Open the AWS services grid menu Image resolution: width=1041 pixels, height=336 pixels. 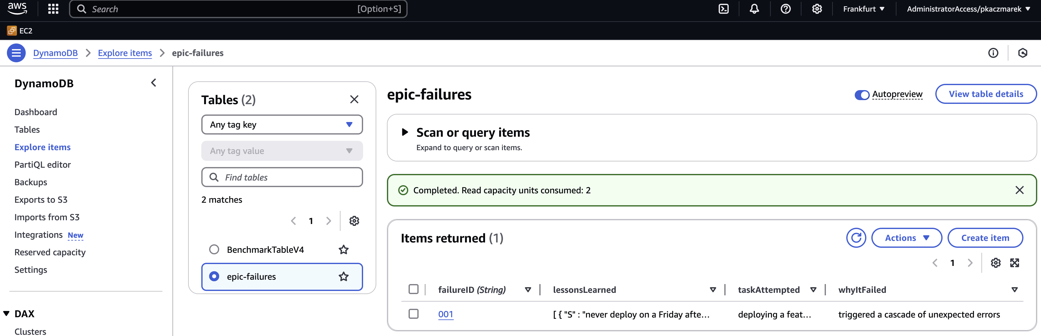(x=53, y=9)
